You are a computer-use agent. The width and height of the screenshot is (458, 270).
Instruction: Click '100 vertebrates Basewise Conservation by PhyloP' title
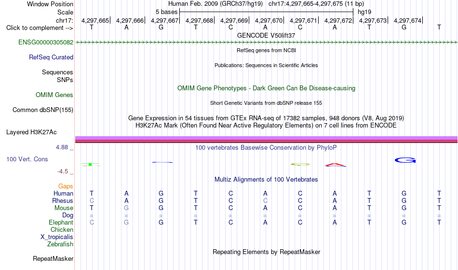tap(266, 147)
